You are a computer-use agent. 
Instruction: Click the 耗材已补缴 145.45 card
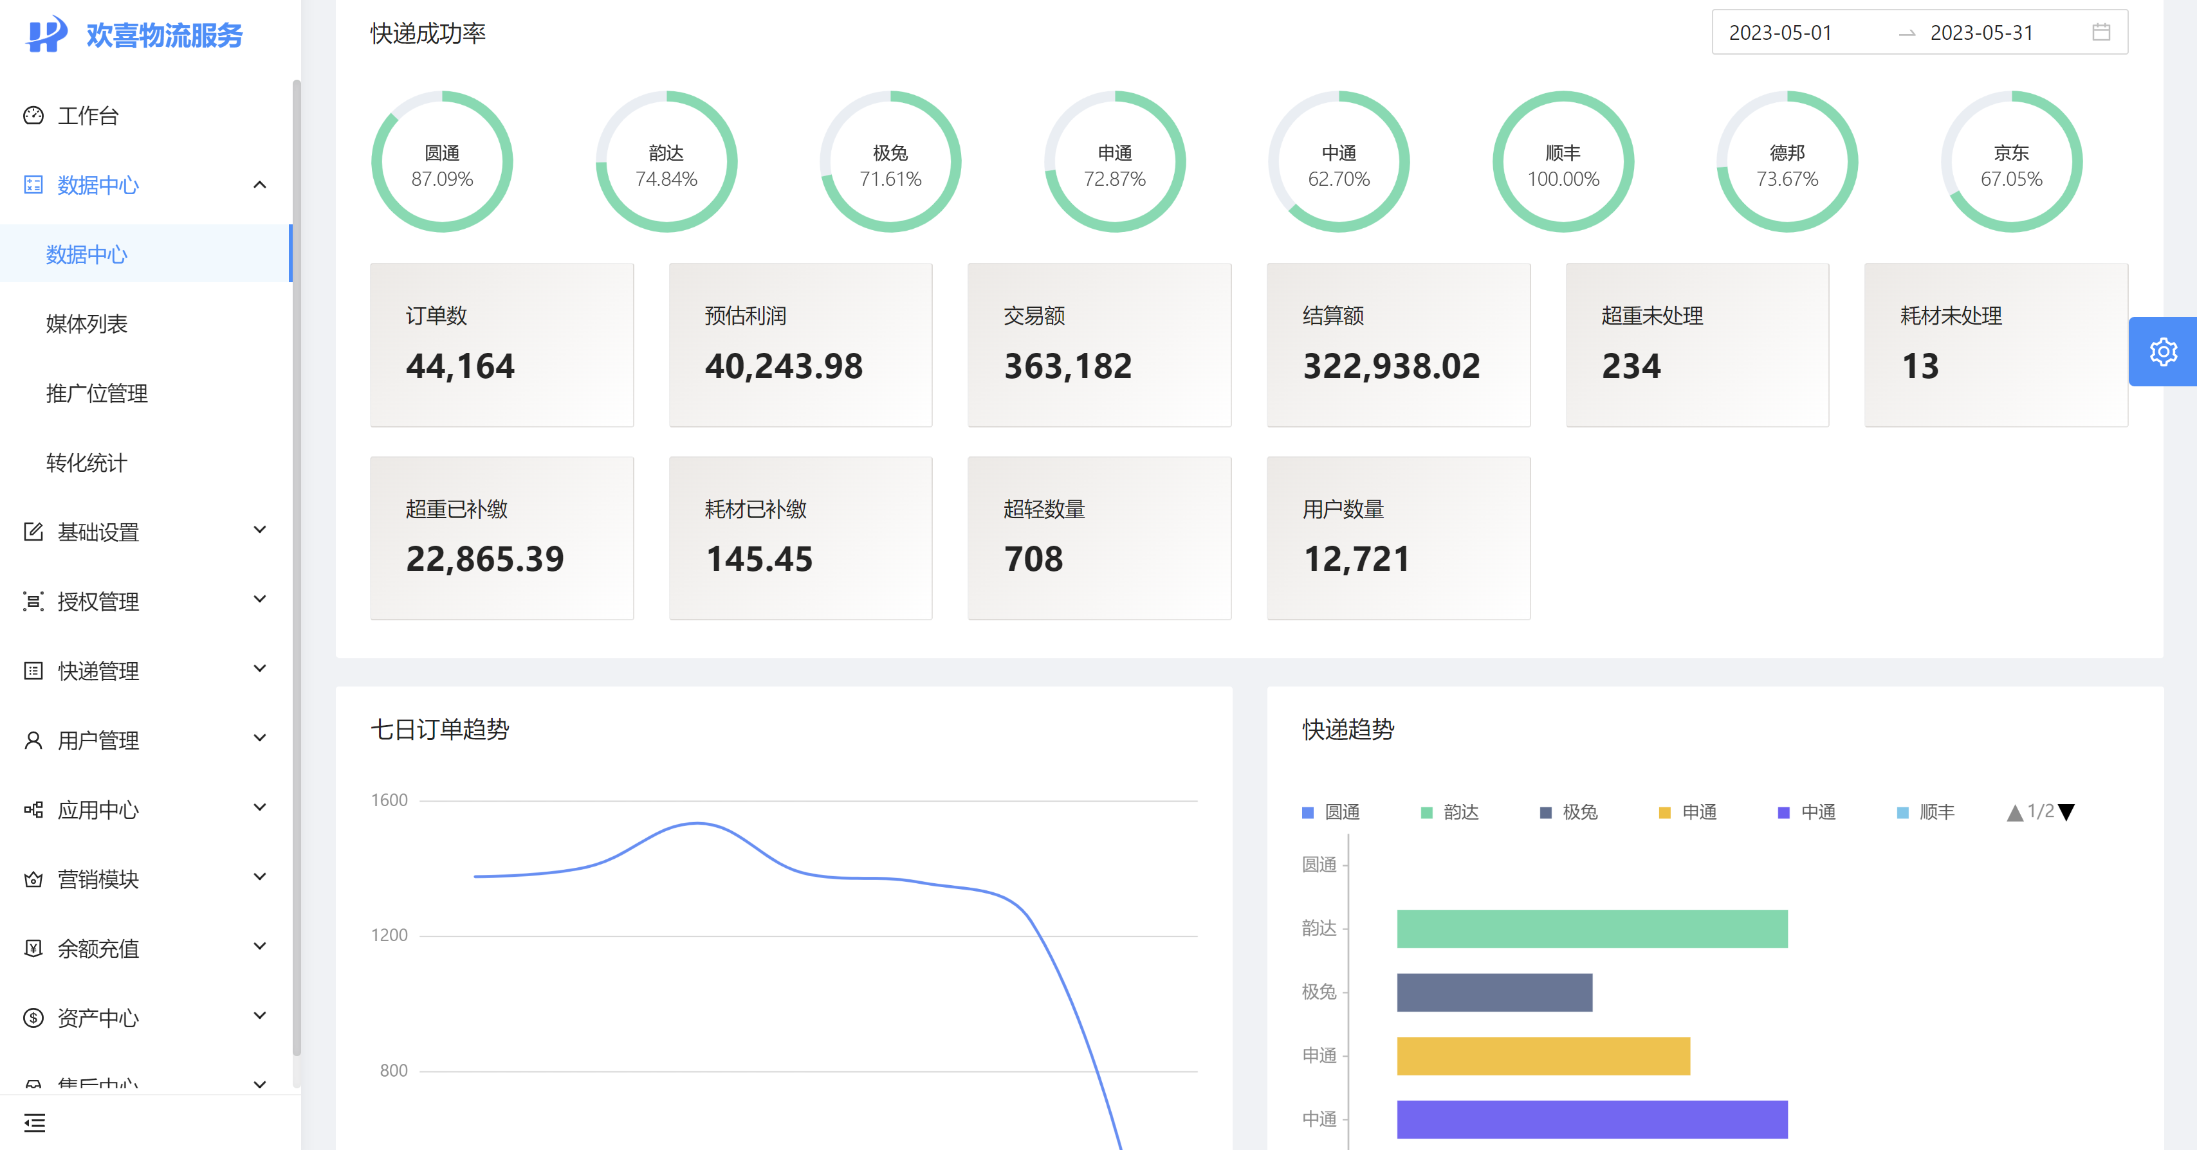801,538
